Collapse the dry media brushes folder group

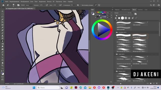click(x=115, y=54)
